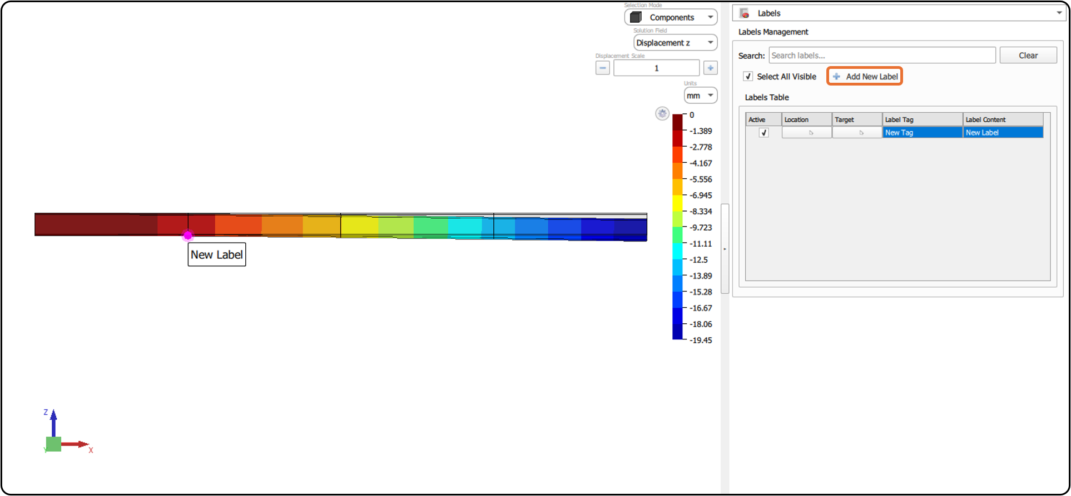The image size is (1071, 496).
Task: Click the legend settings gear icon
Action: pyautogui.click(x=662, y=114)
